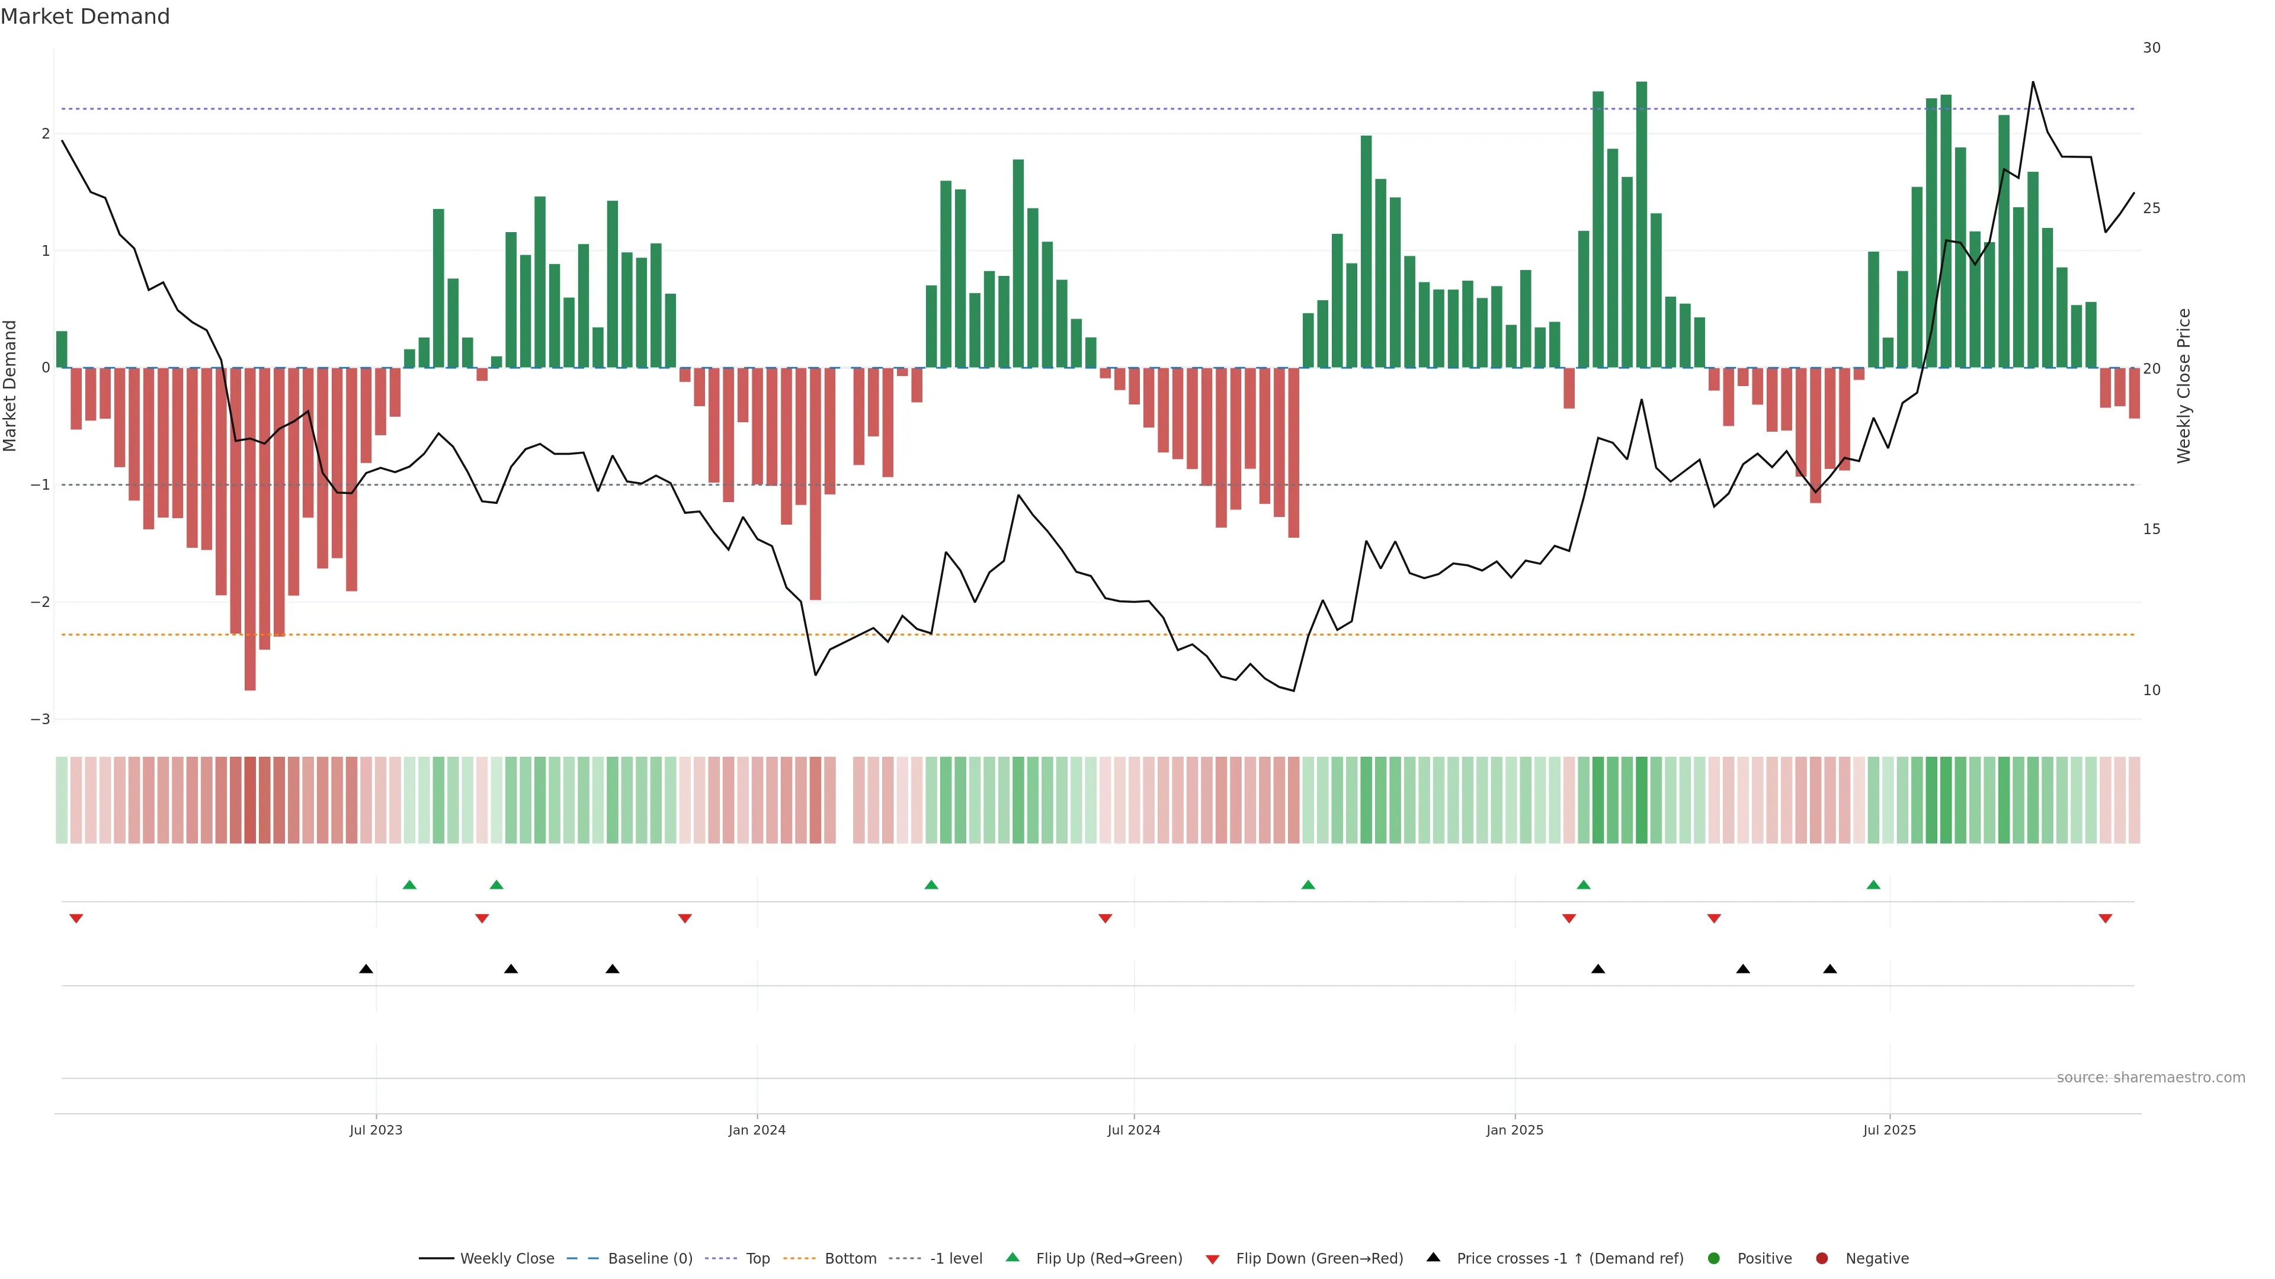This screenshot has height=1279, width=2275.
Task: Click the red Flip Down legend triangle
Action: tap(1212, 1259)
